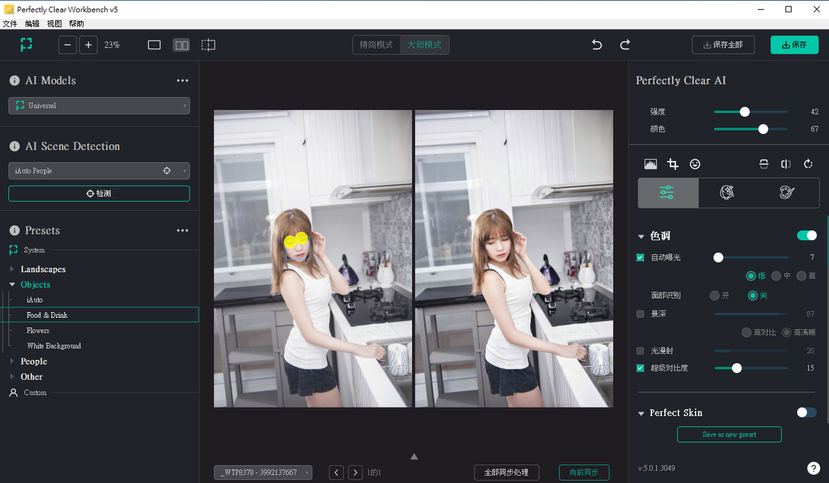Image resolution: width=829 pixels, height=483 pixels.
Task: Adjust the 强度 strength slider handle
Action: coord(745,112)
